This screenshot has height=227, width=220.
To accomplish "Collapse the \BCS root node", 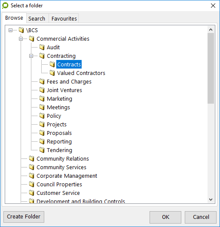I will coord(10,30).
